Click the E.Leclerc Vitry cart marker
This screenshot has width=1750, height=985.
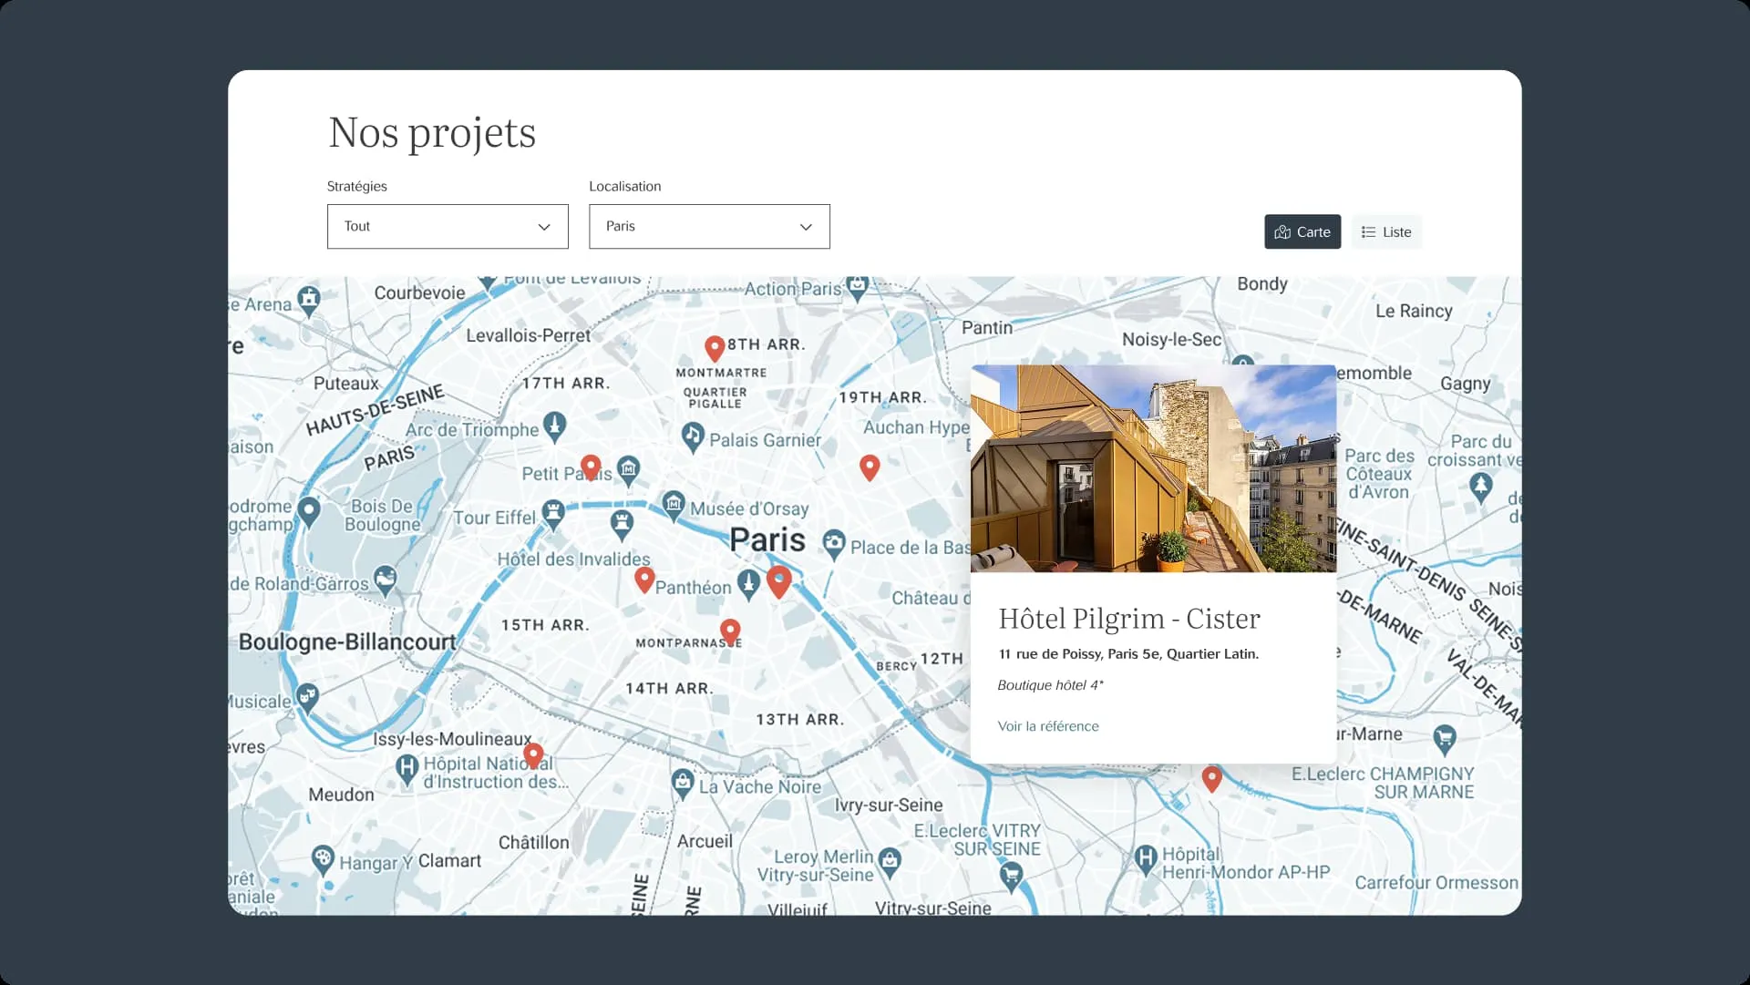(x=1011, y=877)
